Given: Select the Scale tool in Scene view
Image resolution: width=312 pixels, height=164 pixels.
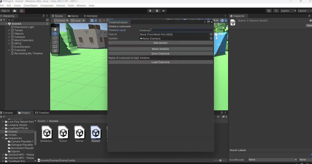Looking at the screenshot, I should tap(55, 42).
